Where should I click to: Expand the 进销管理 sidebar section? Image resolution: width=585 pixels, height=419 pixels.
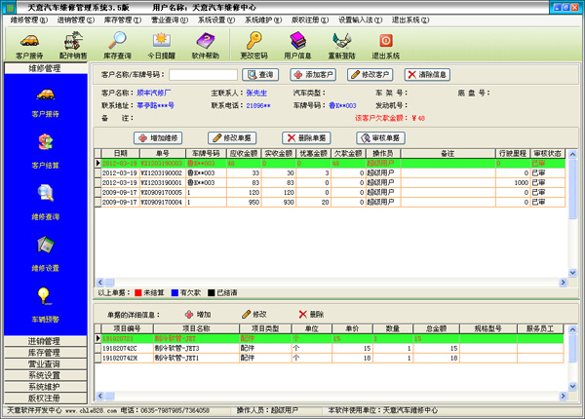[45, 341]
